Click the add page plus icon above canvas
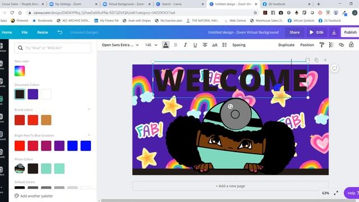The image size is (359, 202). click(325, 60)
